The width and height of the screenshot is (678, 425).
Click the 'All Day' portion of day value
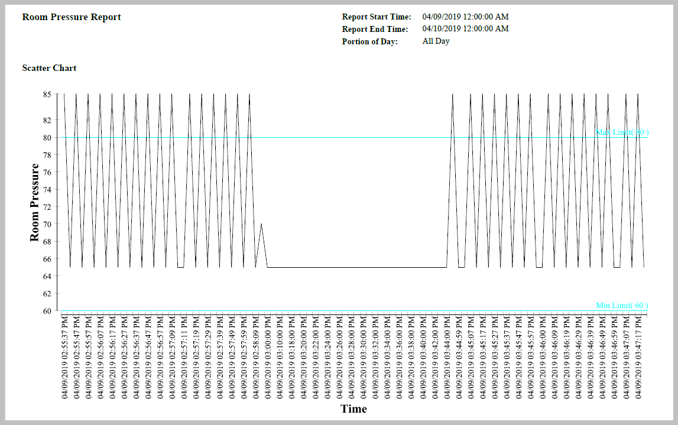tap(436, 41)
